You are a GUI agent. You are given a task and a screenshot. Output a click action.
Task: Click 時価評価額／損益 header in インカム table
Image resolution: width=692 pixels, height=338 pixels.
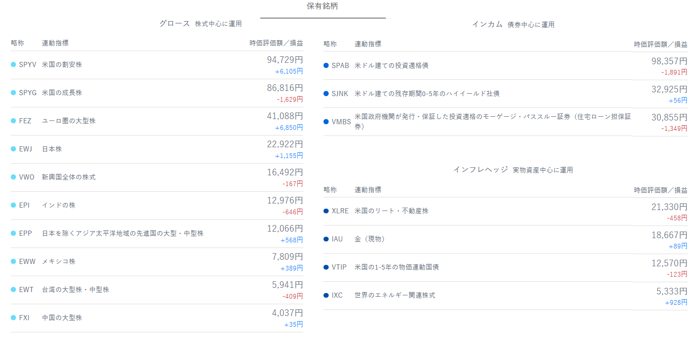point(661,45)
